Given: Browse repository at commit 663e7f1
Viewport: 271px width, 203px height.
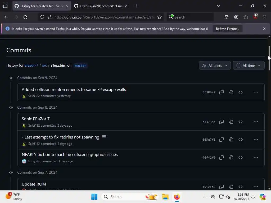Looking at the screenshot, I should coord(241,140).
